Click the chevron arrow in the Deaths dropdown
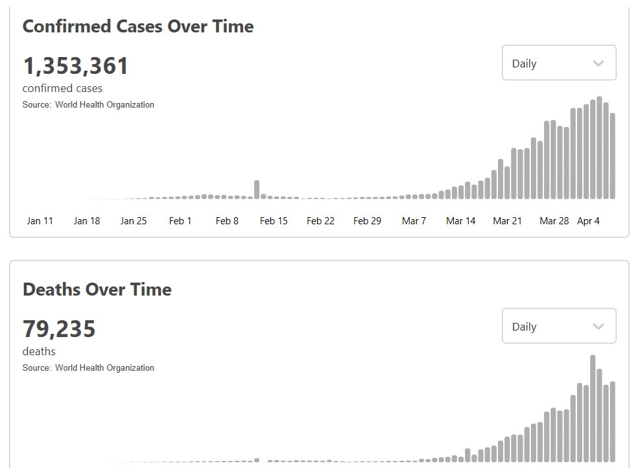Screen dimensions: 638x468 pos(598,327)
